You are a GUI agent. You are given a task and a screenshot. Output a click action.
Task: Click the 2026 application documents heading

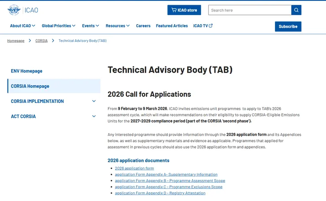click(138, 161)
